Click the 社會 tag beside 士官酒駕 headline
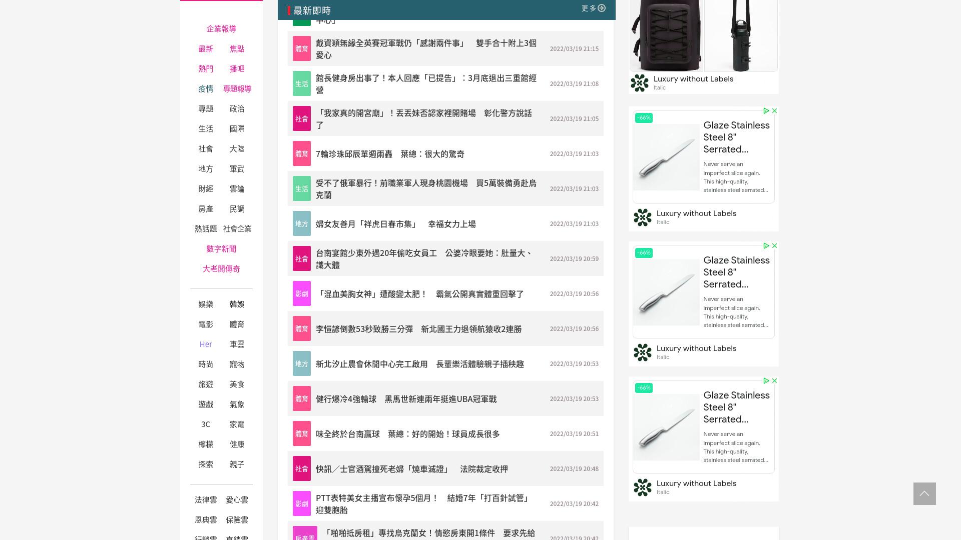 (x=302, y=468)
